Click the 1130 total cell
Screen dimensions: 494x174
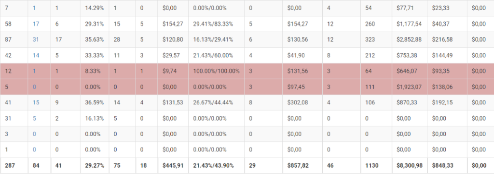click(x=376, y=165)
